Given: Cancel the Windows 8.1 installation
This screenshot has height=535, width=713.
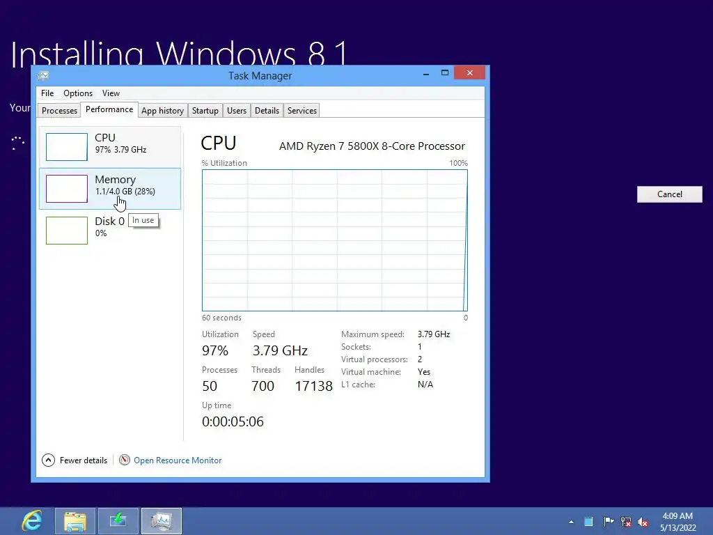Looking at the screenshot, I should click(x=669, y=194).
